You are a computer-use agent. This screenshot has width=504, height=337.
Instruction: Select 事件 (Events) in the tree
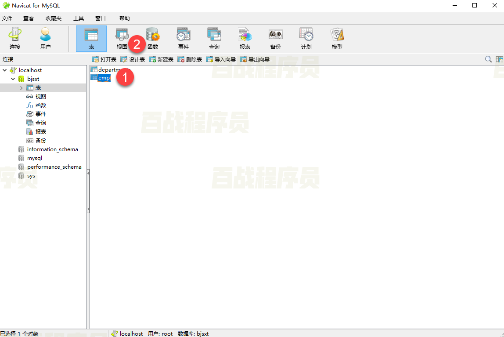coord(40,114)
